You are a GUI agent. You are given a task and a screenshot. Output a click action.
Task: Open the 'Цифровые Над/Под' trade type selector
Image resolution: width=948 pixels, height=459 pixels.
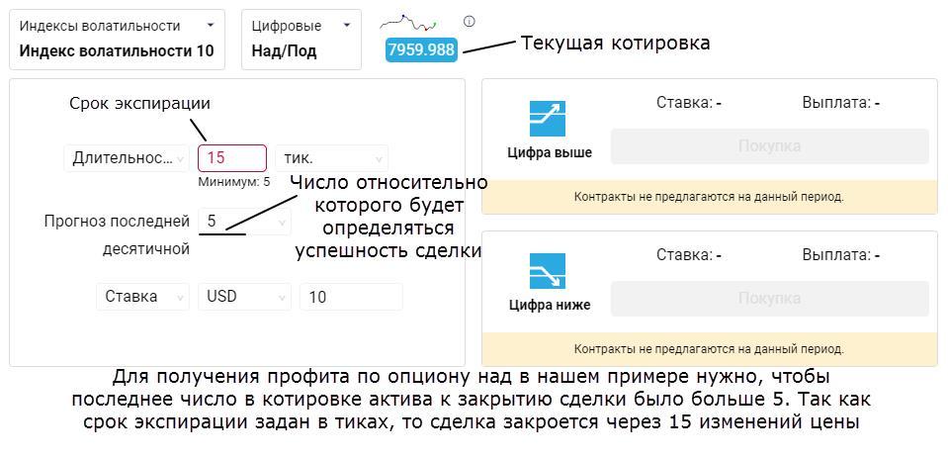301,39
